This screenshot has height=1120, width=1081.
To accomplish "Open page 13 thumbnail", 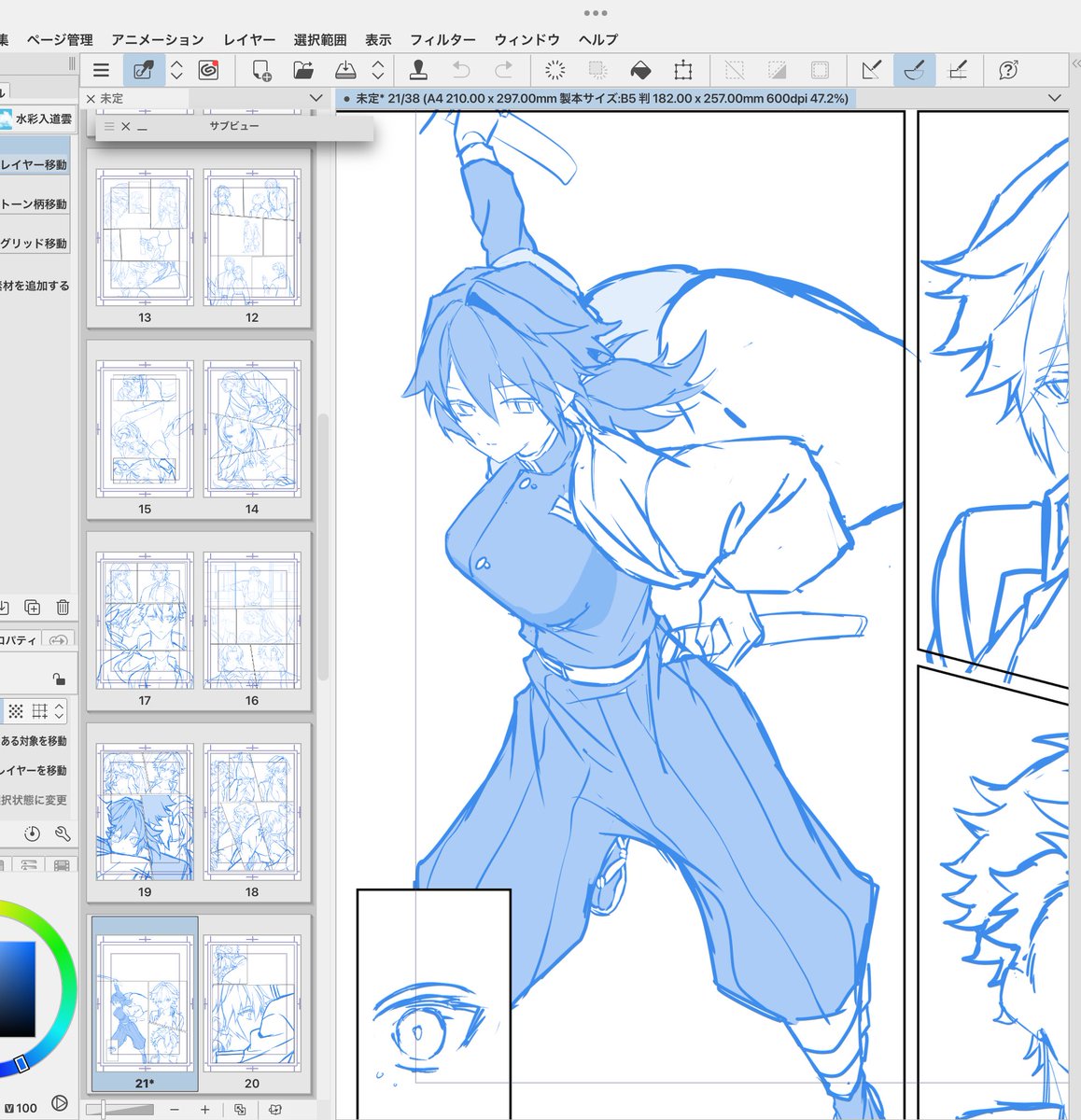I will pos(145,238).
